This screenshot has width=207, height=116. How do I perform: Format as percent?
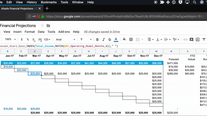click(28, 39)
